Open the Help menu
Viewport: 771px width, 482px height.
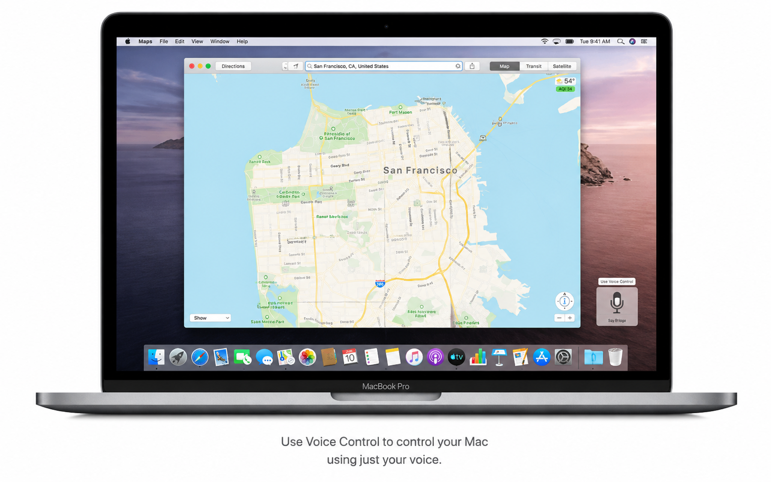click(242, 42)
